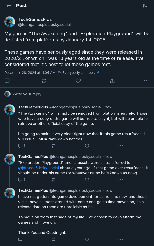154x246 pixels.
Task: Share the main post
Action: pos(112,81)
